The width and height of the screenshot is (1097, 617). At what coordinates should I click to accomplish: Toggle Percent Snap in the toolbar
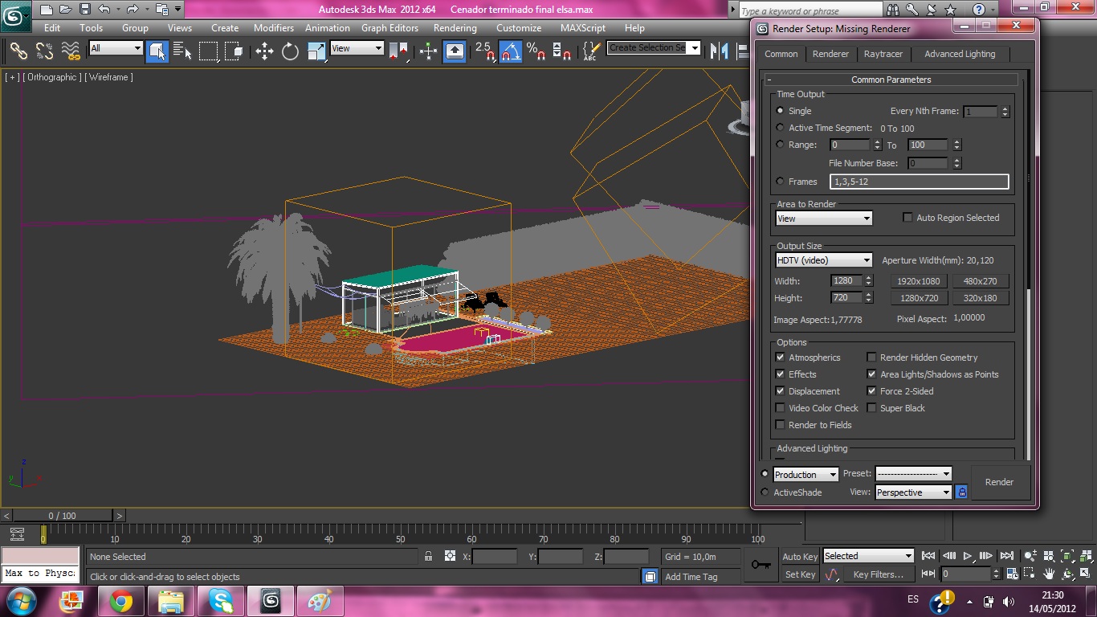[536, 51]
